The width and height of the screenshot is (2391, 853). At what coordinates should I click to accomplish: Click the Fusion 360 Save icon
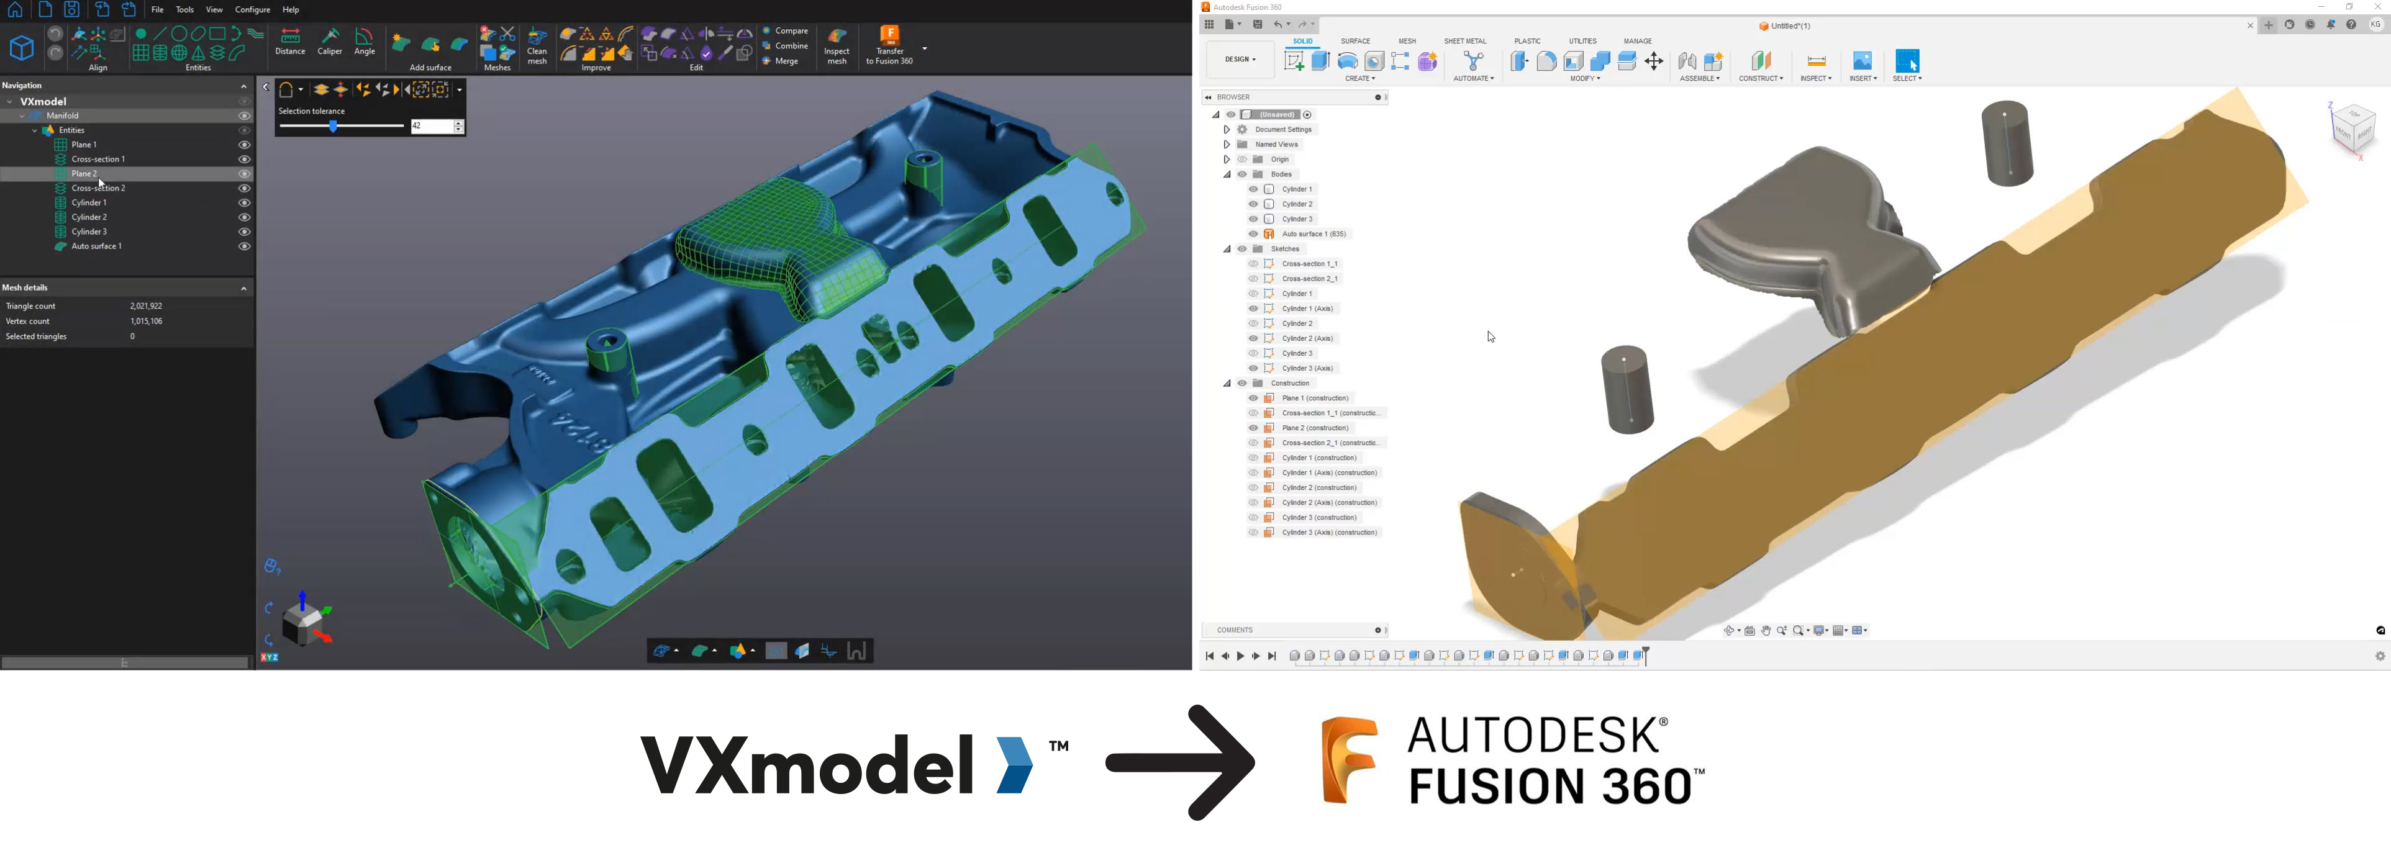[x=1258, y=25]
